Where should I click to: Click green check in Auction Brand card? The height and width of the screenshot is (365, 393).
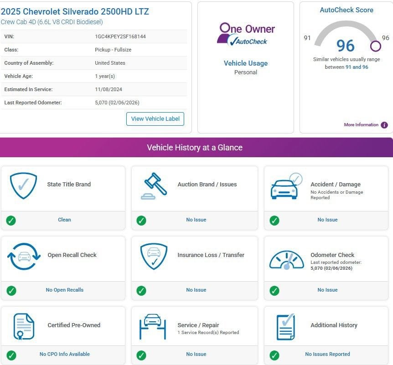(x=141, y=221)
